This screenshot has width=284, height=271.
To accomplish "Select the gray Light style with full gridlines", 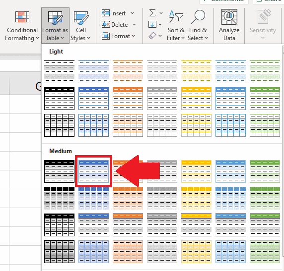I will point(162,125).
